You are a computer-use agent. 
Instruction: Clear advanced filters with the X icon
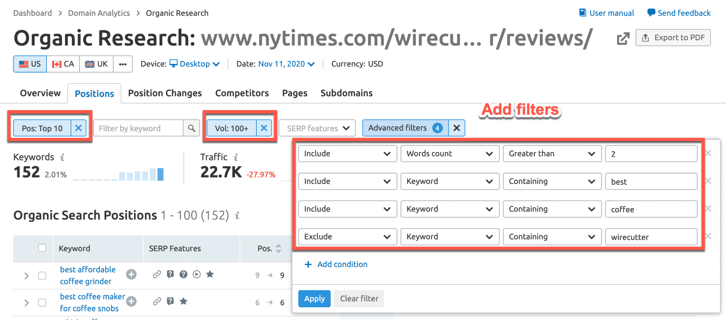click(x=457, y=128)
